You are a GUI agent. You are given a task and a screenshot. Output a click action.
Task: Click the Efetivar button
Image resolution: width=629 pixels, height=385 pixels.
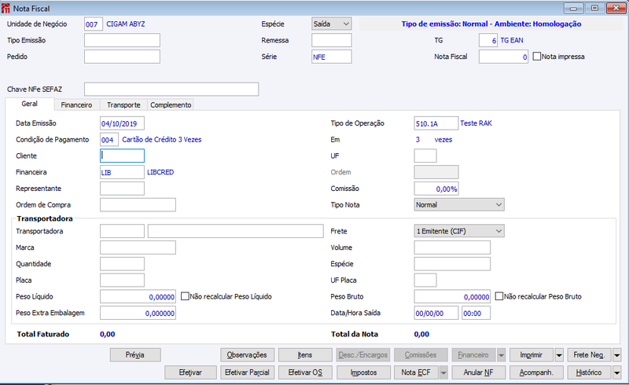tap(190, 372)
